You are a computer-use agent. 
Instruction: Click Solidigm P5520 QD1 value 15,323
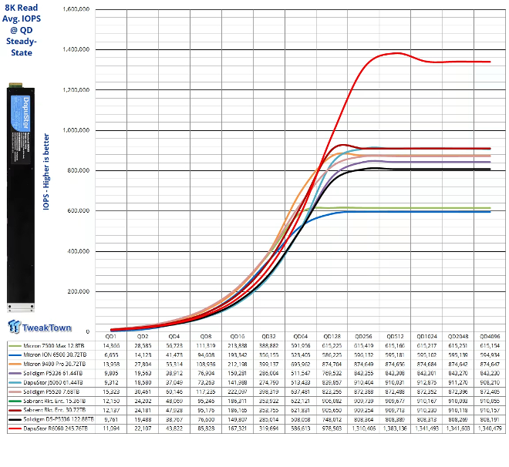pos(111,391)
